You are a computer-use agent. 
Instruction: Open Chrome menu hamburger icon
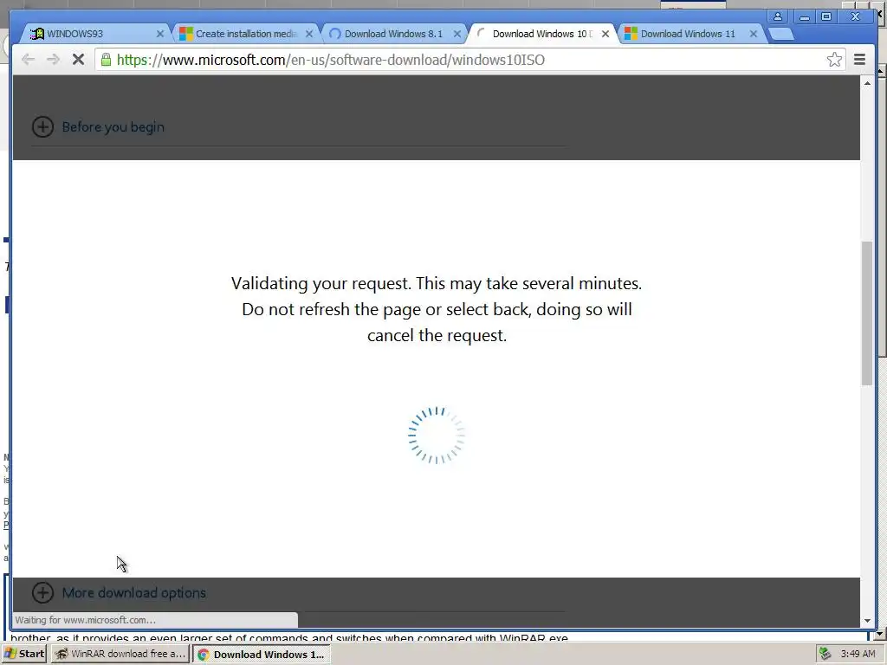pyautogui.click(x=859, y=60)
